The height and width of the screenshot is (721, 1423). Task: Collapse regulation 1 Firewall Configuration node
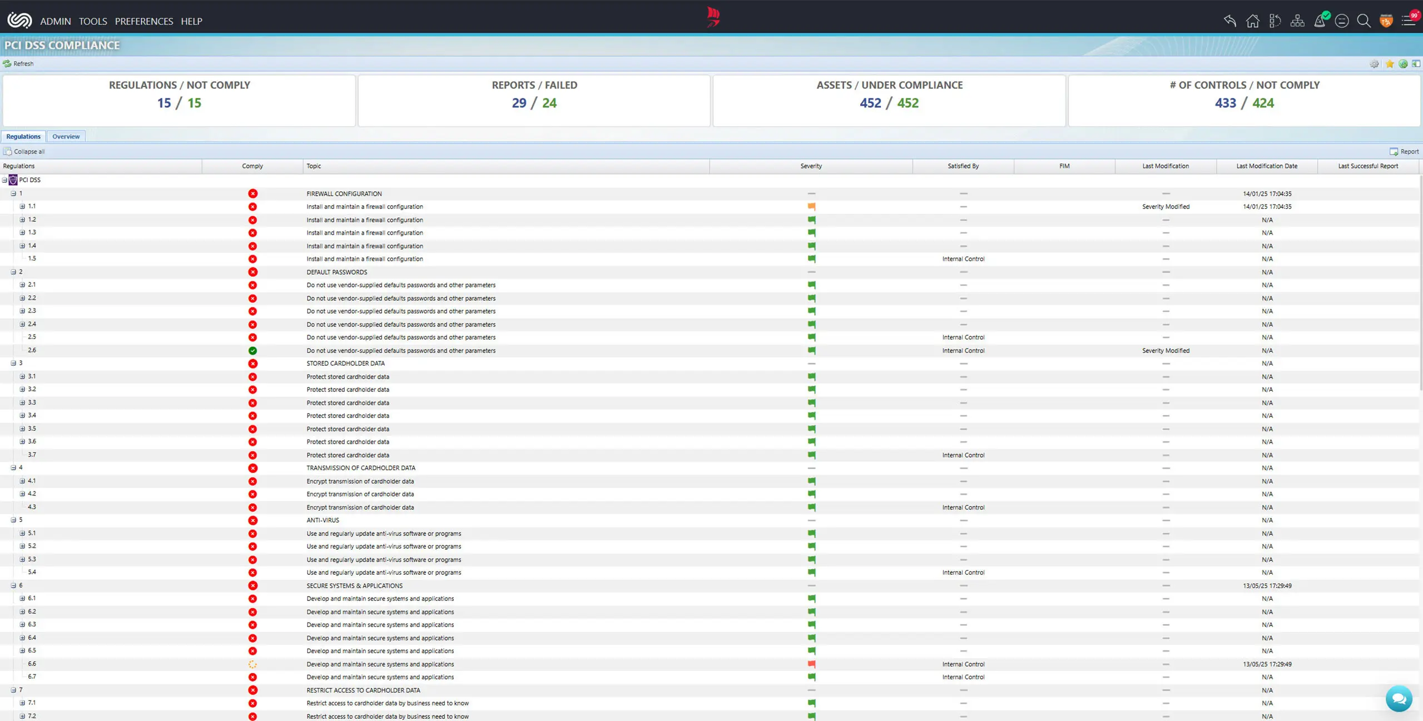click(x=13, y=193)
